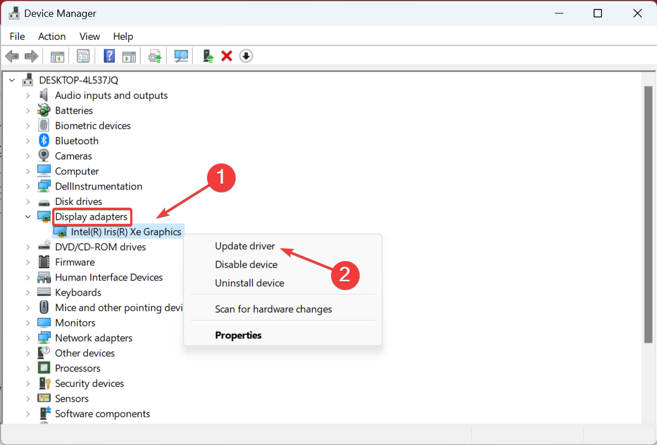Expand the DVD/CD-ROM drives chevron

tap(28, 247)
